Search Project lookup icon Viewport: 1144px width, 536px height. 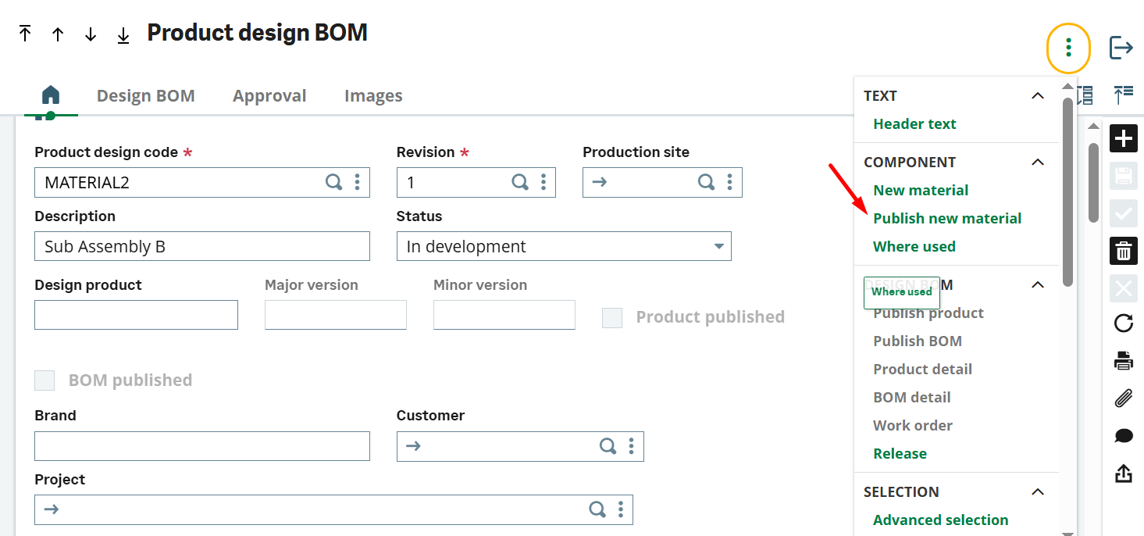[597, 509]
